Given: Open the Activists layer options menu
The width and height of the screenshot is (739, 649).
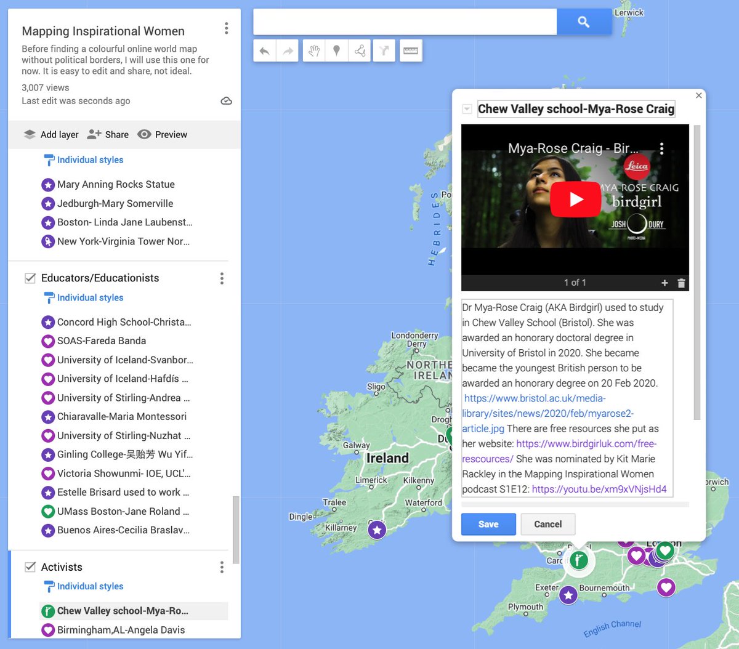Looking at the screenshot, I should pos(222,567).
